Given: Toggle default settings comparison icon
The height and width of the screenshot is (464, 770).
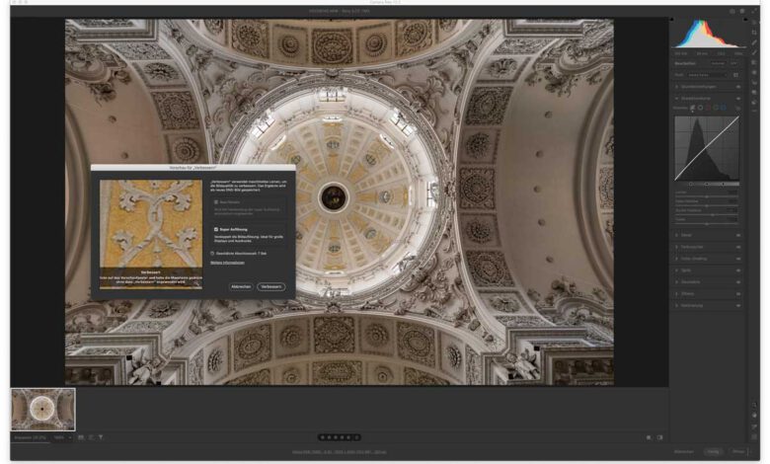Looking at the screenshot, I should pyautogui.click(x=659, y=437).
